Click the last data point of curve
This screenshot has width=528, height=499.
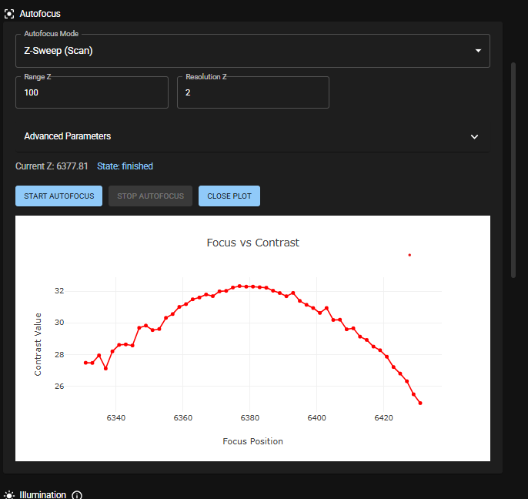click(x=420, y=403)
